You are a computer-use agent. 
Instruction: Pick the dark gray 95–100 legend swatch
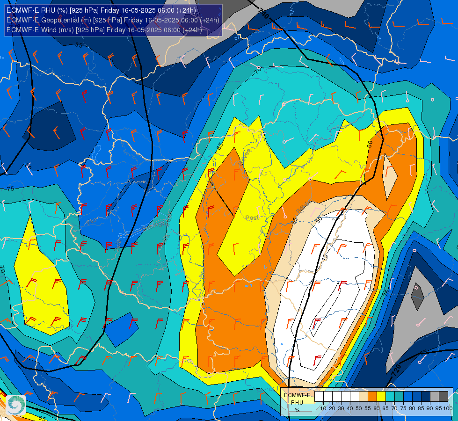pos(443,396)
